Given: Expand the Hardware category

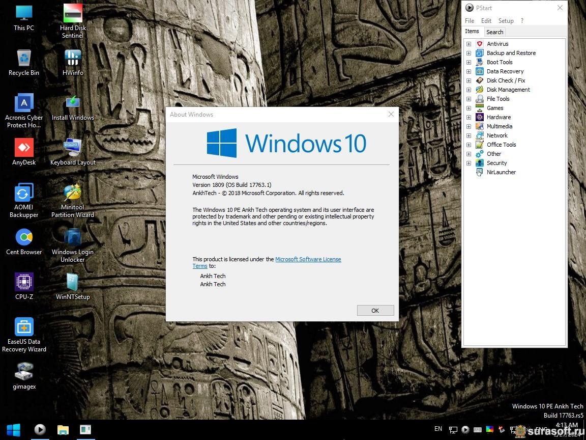Looking at the screenshot, I should pyautogui.click(x=468, y=117).
